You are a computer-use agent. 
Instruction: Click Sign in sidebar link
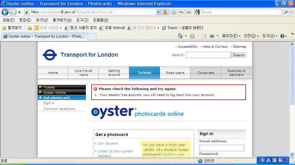tap(49, 103)
